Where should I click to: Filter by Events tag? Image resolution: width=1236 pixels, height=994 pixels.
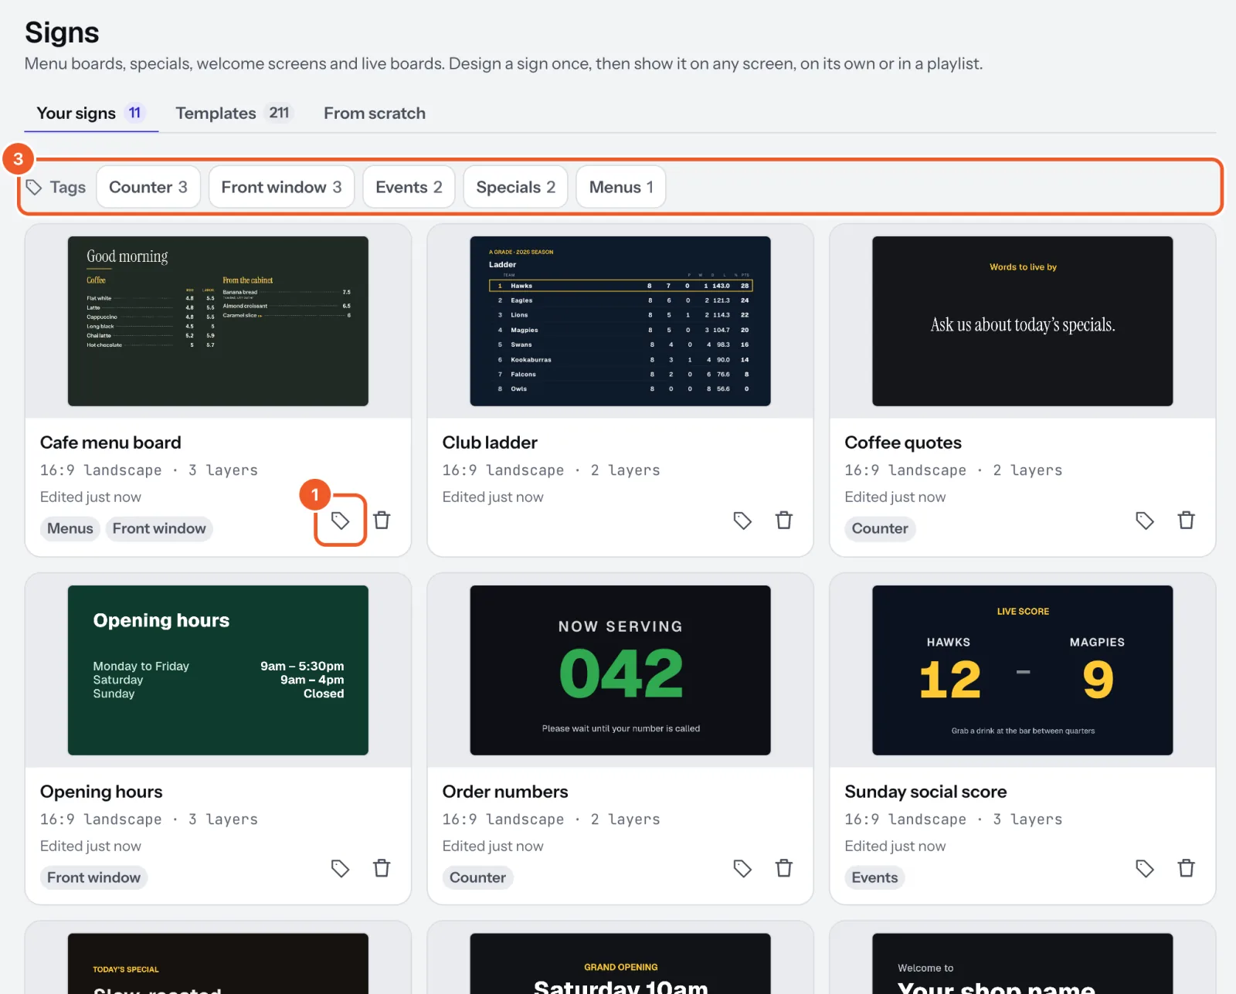409,187
